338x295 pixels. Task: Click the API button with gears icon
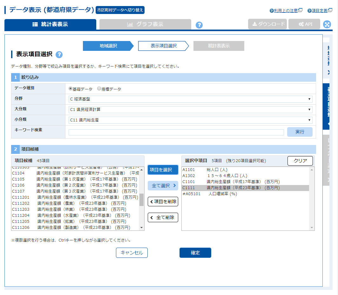click(x=304, y=24)
